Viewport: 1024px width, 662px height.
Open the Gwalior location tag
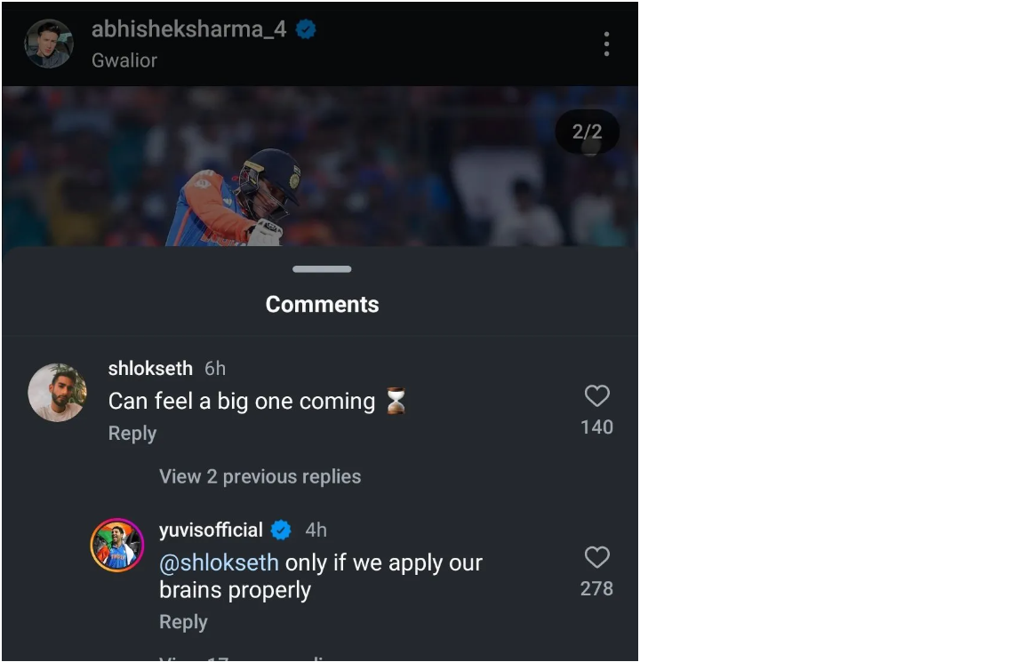[124, 60]
